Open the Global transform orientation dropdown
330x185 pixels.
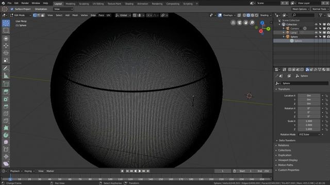123,15
